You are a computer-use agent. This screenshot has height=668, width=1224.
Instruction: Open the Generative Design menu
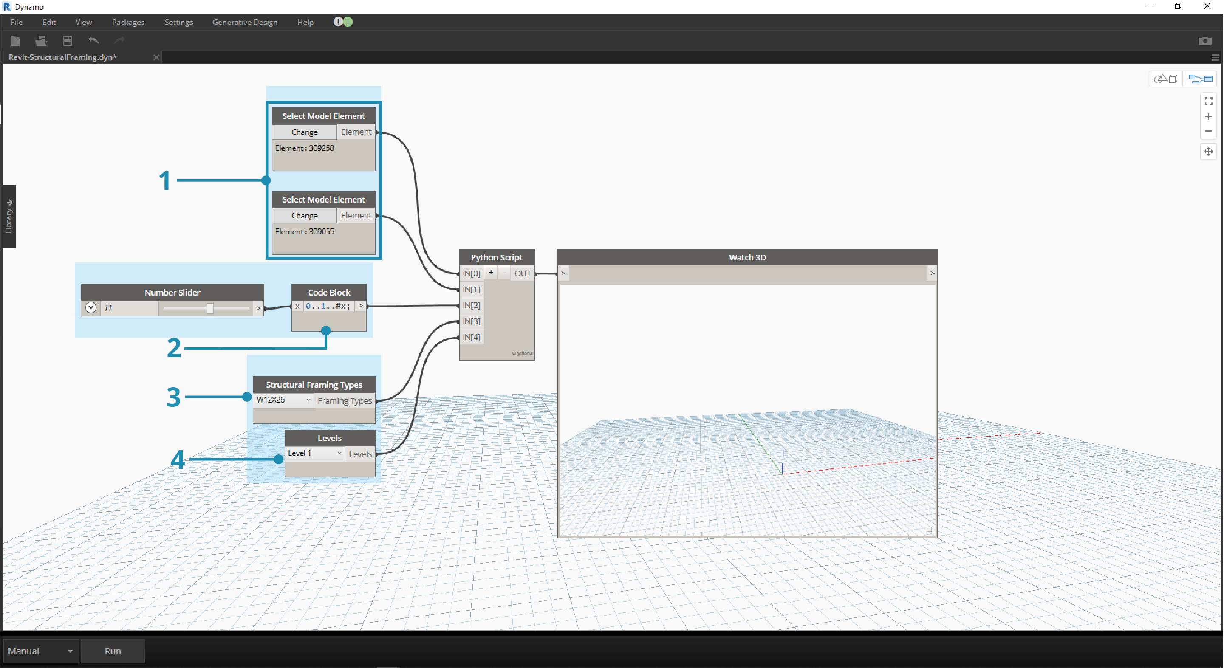pyautogui.click(x=245, y=22)
